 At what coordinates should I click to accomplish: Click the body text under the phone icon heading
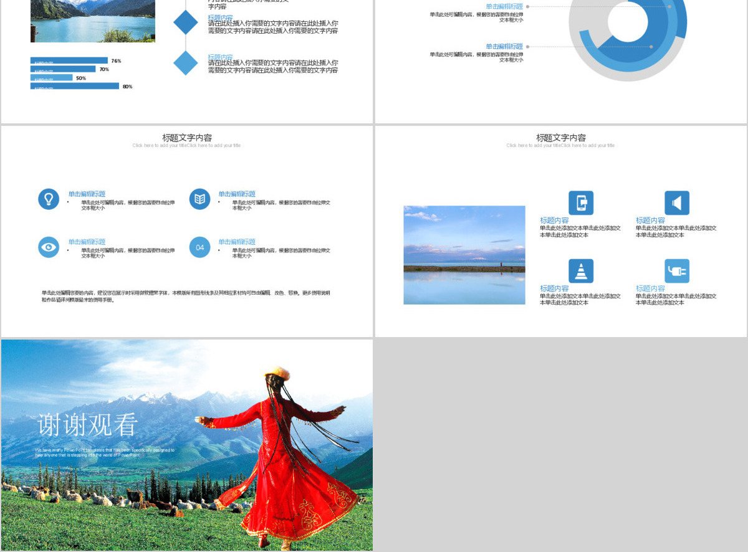coord(580,232)
